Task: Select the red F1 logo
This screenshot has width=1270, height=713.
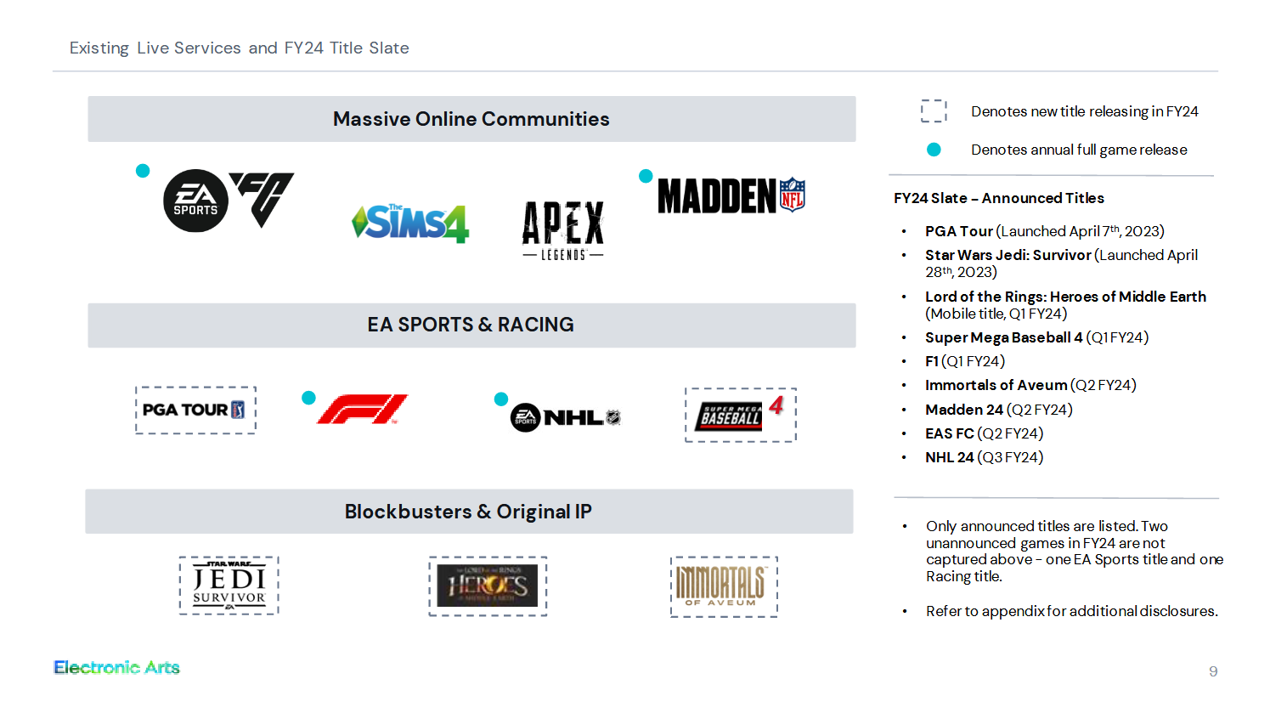Action: (x=362, y=409)
